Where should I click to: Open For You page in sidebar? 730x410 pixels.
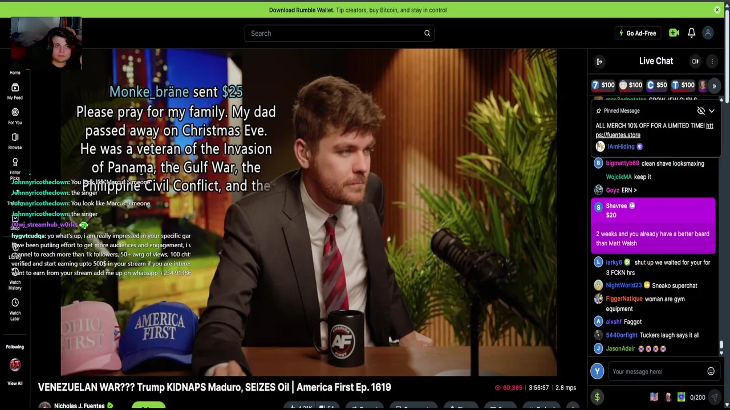pos(15,116)
